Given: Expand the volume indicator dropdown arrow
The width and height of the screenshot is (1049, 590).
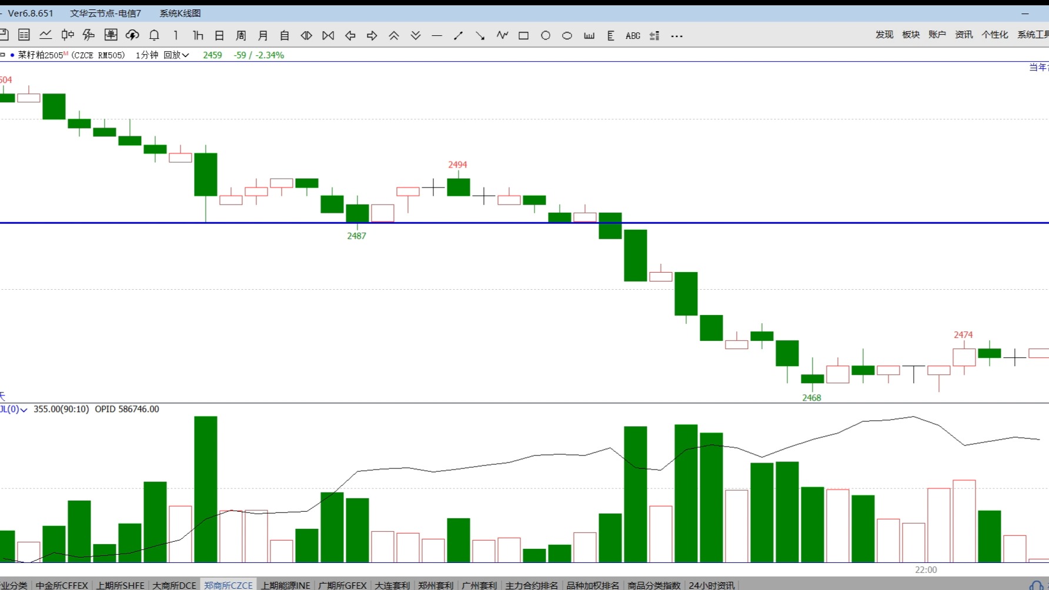Looking at the screenshot, I should pyautogui.click(x=24, y=410).
